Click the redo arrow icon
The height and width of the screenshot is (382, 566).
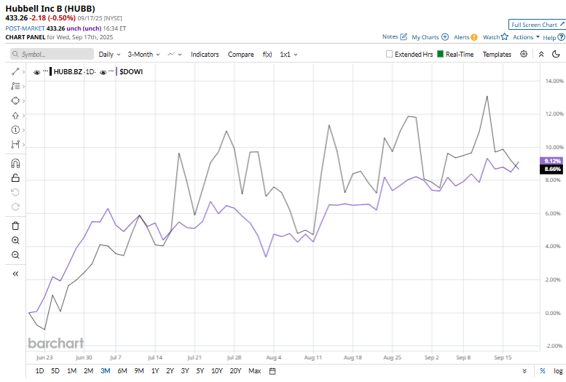[x=15, y=207]
